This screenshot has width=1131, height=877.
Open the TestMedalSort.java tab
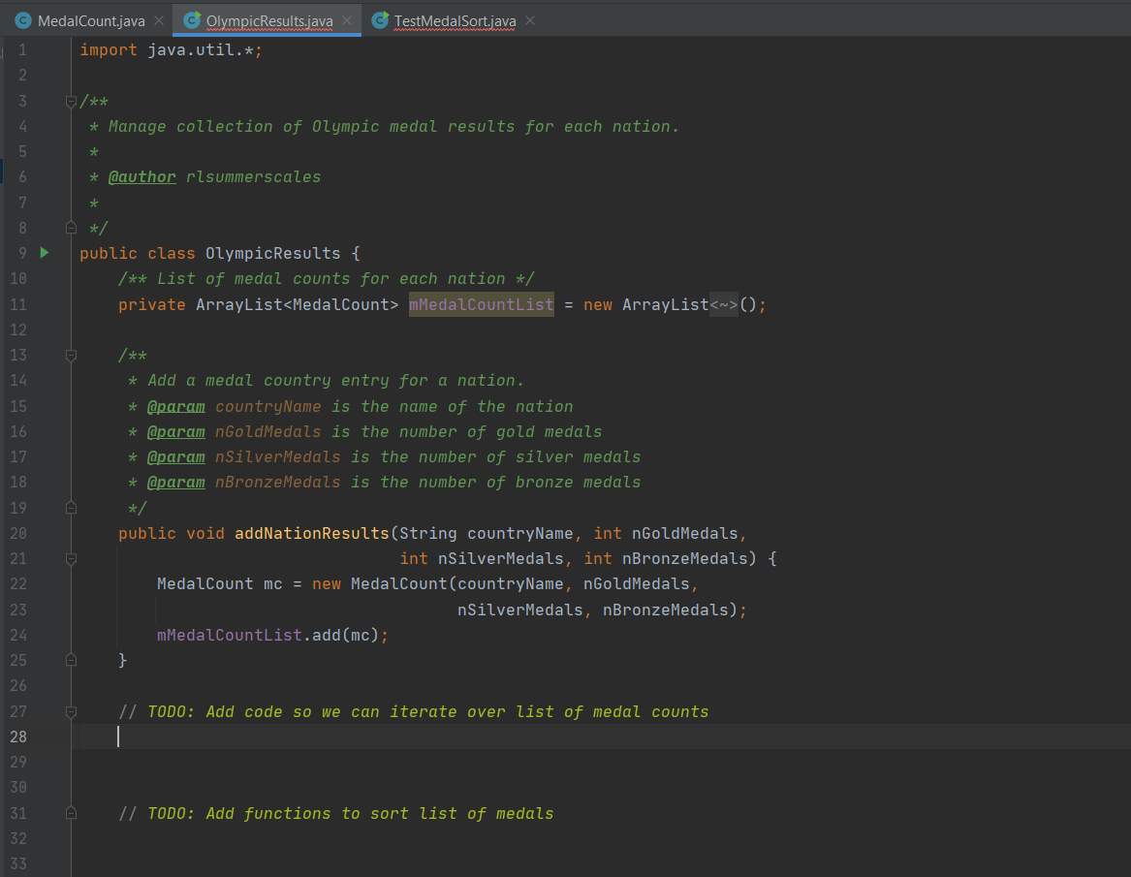click(x=455, y=21)
